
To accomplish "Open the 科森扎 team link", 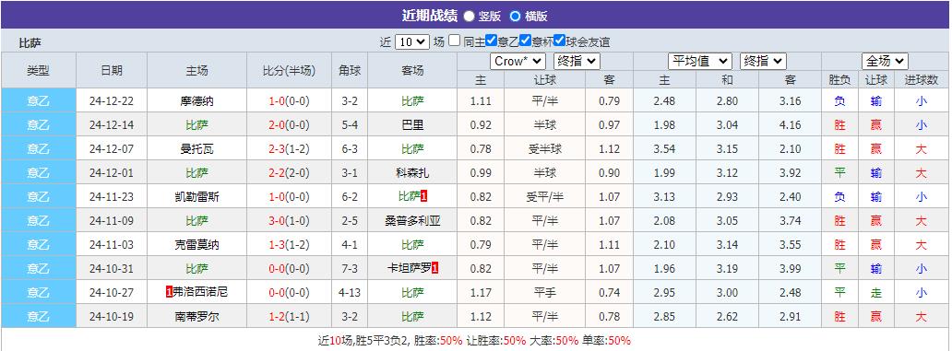I will 413,173.
